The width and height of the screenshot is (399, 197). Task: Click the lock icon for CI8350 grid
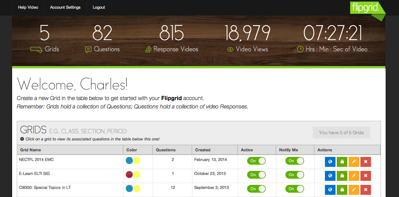click(342, 190)
